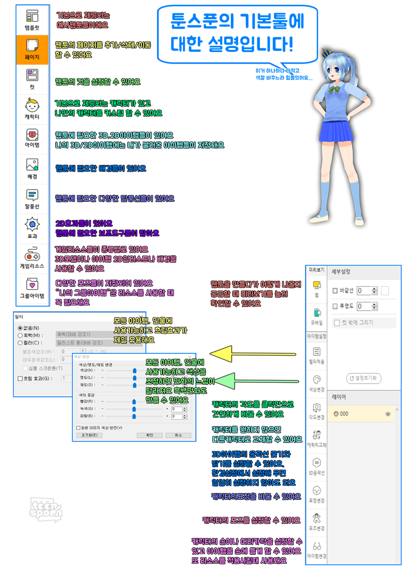The image size is (412, 577).
Task: Open the 템플릿 template panel
Action: pyautogui.click(x=32, y=20)
